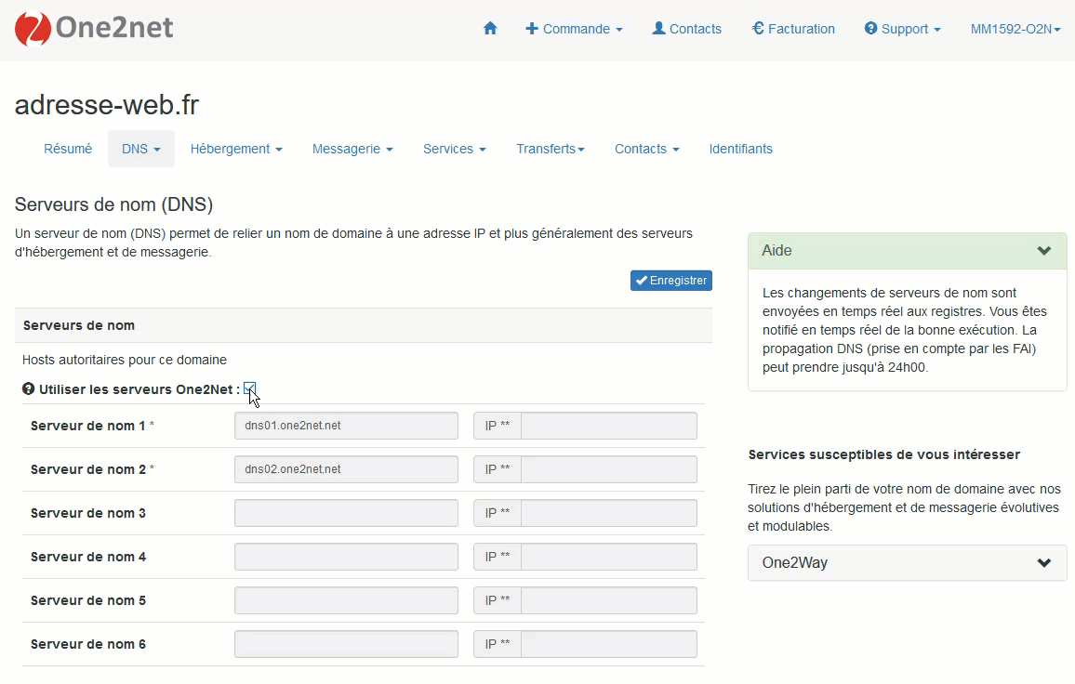Open the Support dropdown menu
Screen dimensions: 1075x684
click(x=902, y=29)
